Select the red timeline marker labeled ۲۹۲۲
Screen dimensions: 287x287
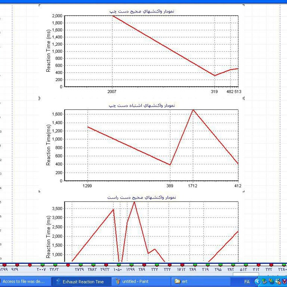(105, 265)
